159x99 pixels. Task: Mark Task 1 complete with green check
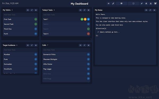pyautogui.click(x=82, y=19)
